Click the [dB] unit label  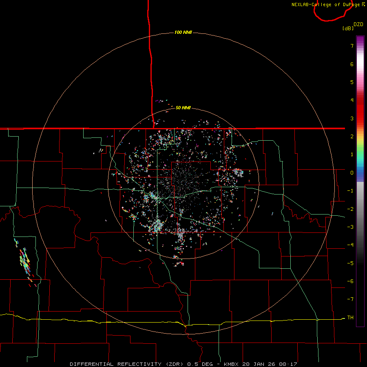[348, 28]
